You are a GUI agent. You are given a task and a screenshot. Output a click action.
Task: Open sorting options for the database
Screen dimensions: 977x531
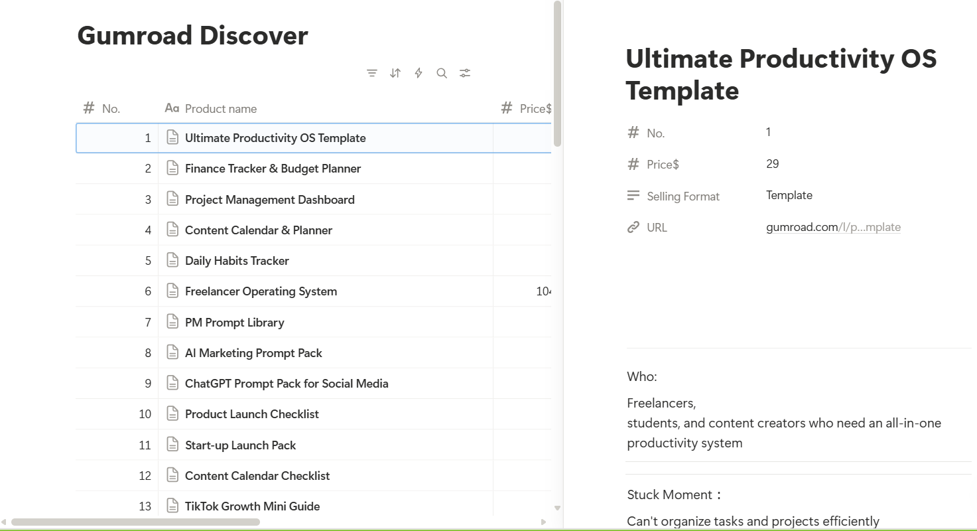(x=395, y=73)
